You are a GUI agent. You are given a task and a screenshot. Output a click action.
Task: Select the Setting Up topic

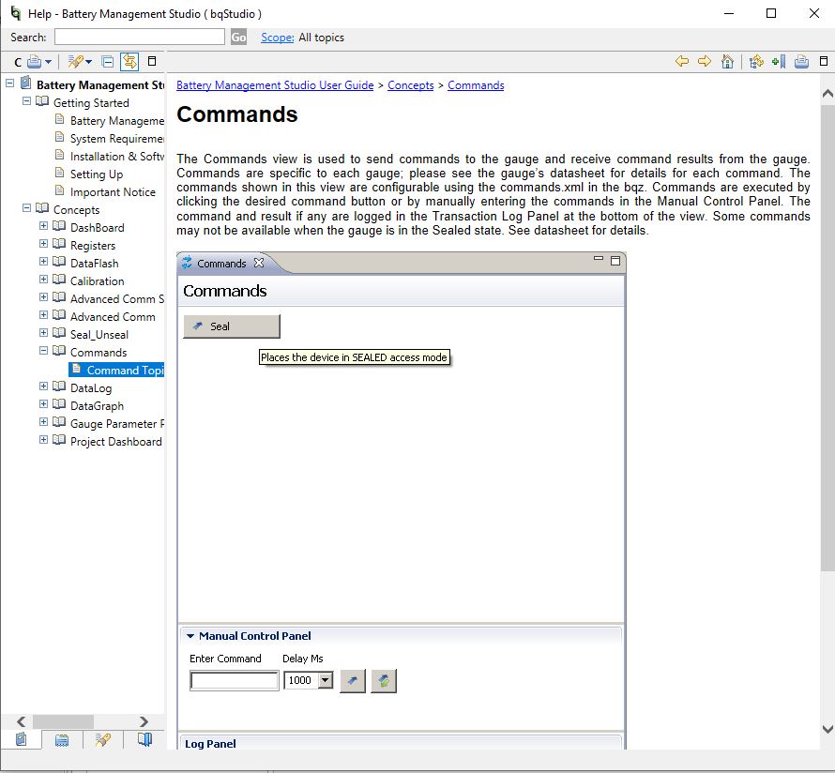[97, 174]
